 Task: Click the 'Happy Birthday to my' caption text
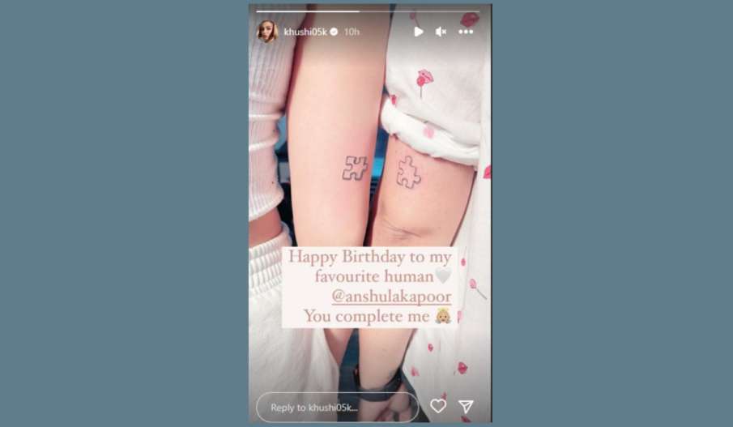370,257
